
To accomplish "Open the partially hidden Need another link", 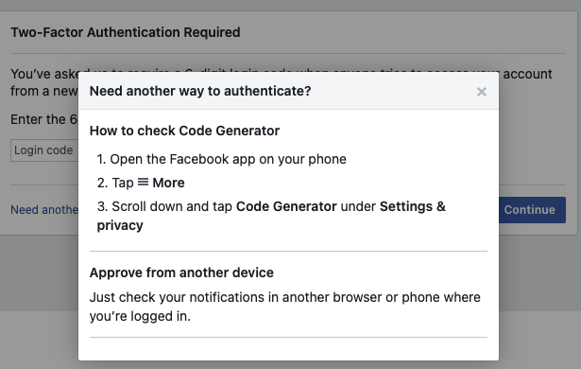I will coord(44,210).
